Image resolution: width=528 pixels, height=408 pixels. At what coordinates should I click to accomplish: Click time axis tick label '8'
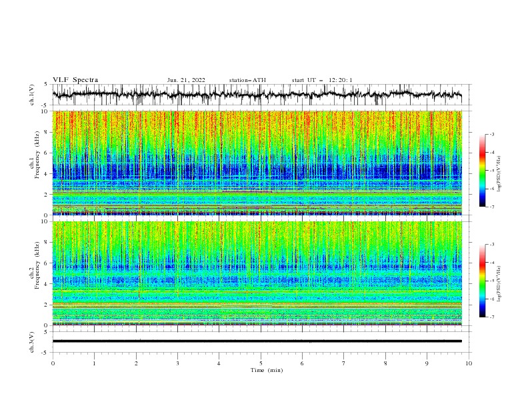click(385, 363)
